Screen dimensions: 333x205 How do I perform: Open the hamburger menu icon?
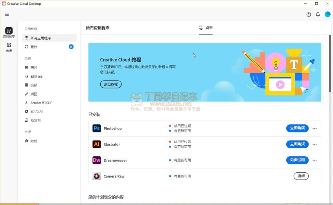(7, 14)
